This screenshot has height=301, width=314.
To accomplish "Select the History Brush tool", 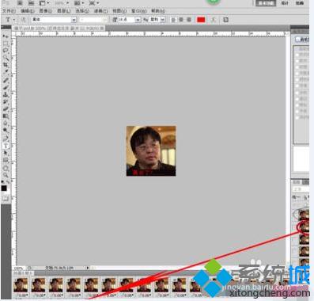I will point(6,101).
